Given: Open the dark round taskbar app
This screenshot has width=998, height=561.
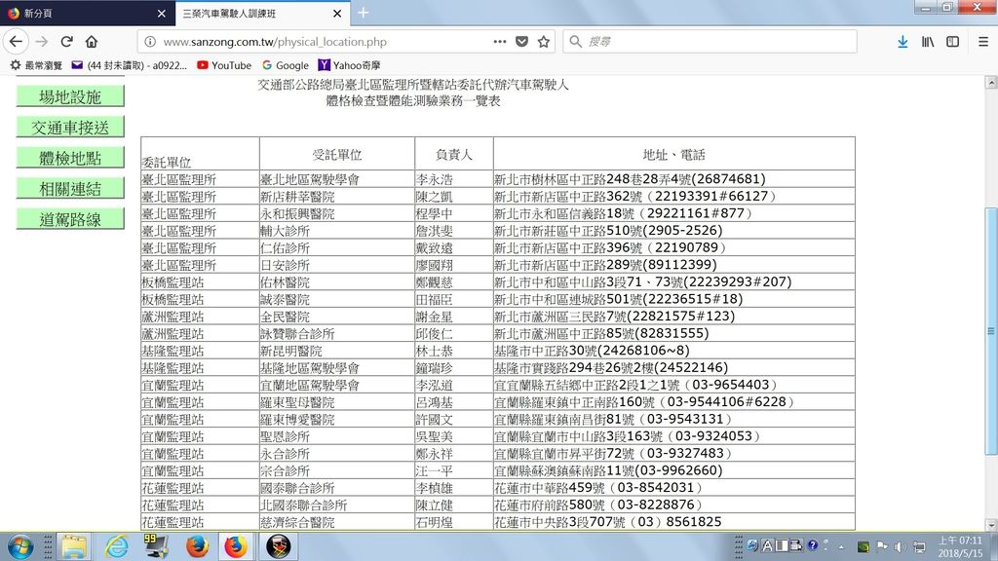Looking at the screenshot, I should pyautogui.click(x=278, y=546).
